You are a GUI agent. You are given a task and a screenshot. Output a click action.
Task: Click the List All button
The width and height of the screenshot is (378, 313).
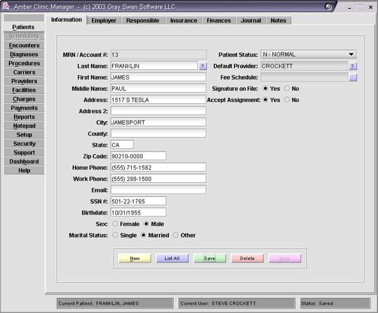[x=172, y=258]
